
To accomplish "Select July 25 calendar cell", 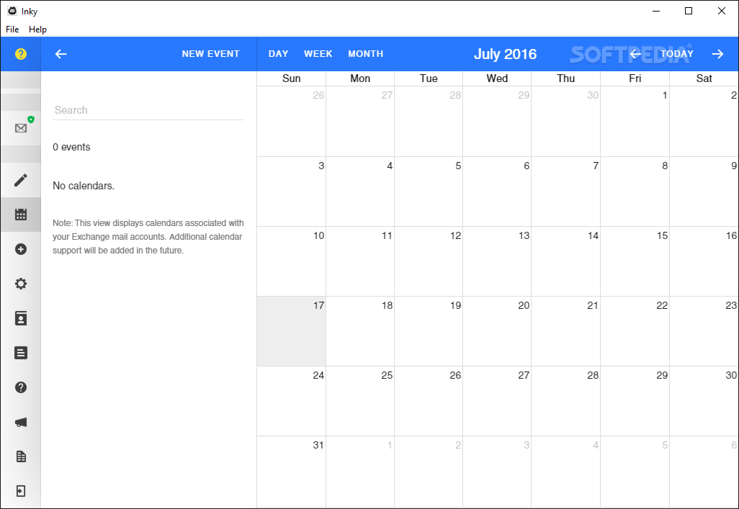I will click(x=360, y=401).
